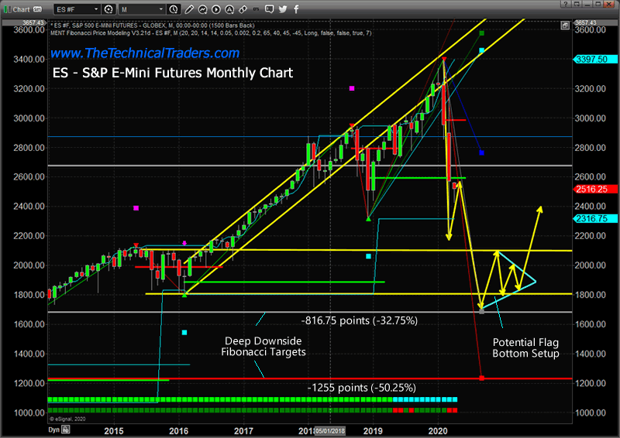Image resolution: width=620 pixels, height=438 pixels.
Task: Share chart via Facebook icon
Action: click(x=296, y=9)
